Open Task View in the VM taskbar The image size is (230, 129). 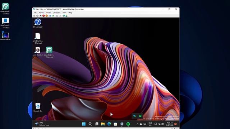click(97, 124)
